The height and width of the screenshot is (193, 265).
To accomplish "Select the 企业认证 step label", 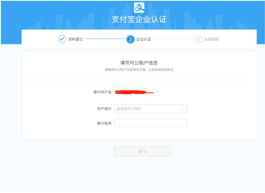I will (144, 39).
